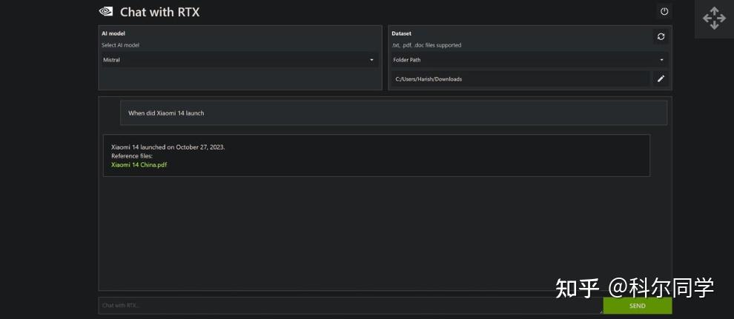Click the answer text about October 27, 2023
This screenshot has width=734, height=319.
tap(168, 147)
